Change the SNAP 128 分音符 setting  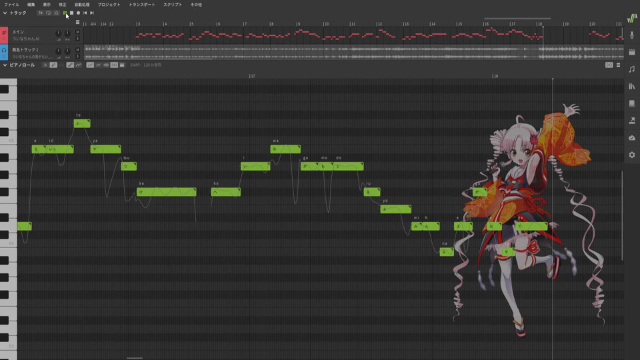coord(146,65)
